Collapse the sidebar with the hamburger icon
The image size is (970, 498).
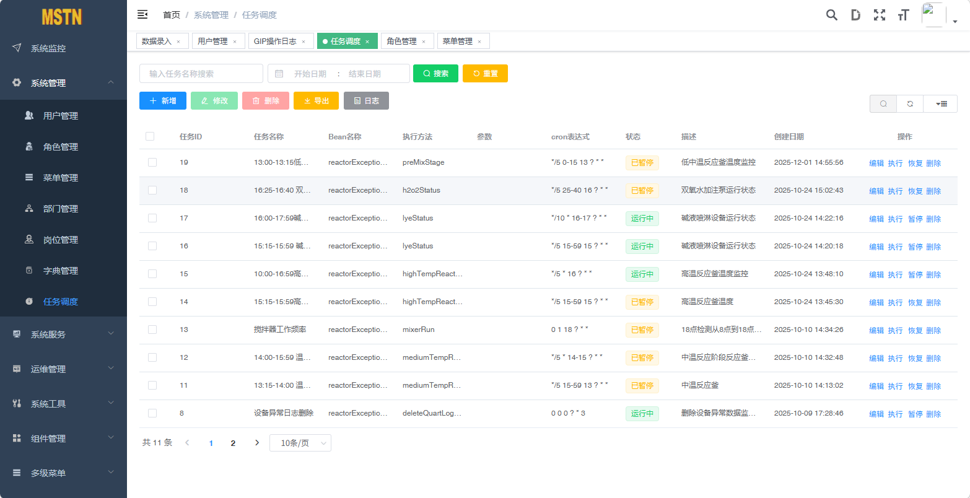[x=142, y=15]
